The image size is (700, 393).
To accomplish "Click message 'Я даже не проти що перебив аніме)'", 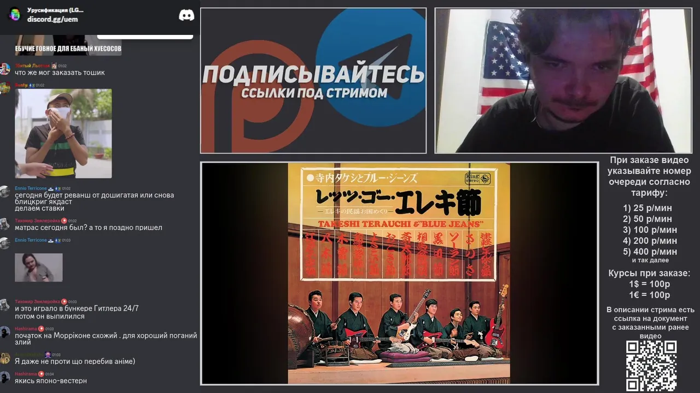I will (75, 361).
